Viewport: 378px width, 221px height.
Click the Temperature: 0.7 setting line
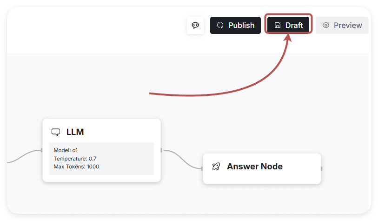pyautogui.click(x=75, y=159)
